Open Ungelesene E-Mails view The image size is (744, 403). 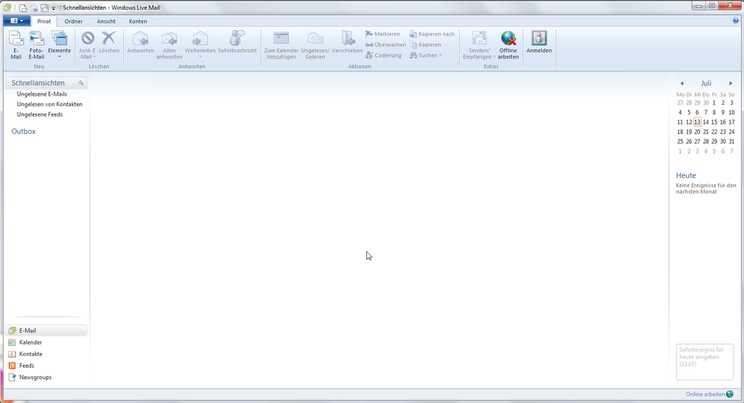click(42, 94)
